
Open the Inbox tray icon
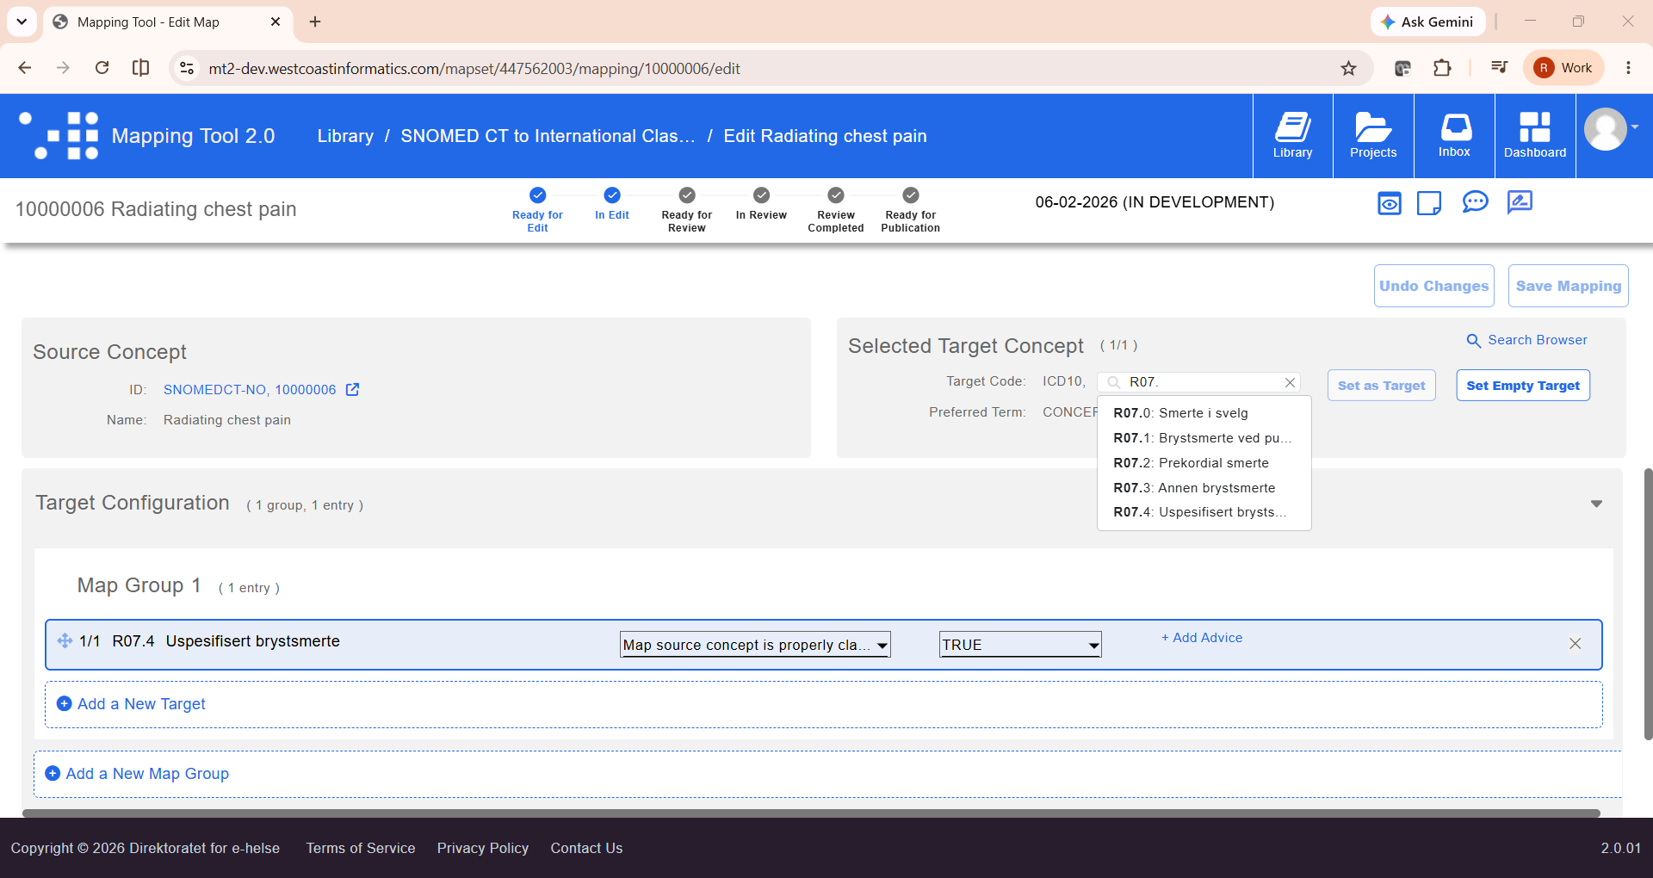[1454, 136]
